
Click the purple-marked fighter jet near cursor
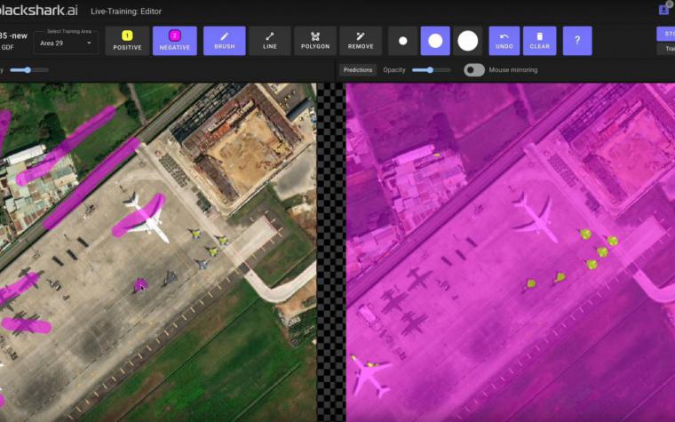tap(140, 285)
